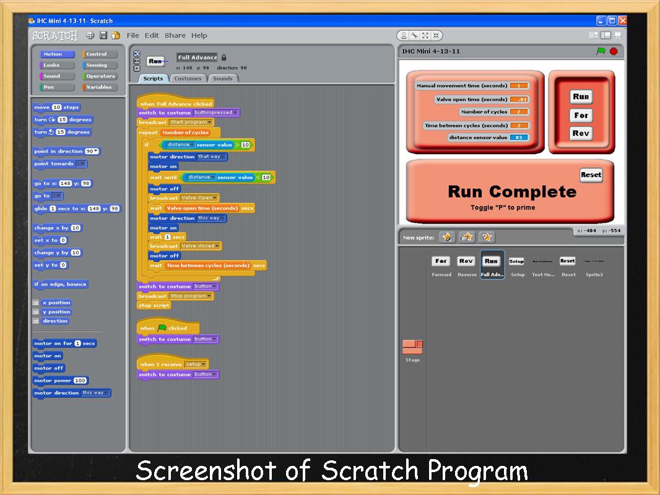Select the Reverse sprite thumbnail
Viewport: 660px width, 495px height.
point(467,265)
